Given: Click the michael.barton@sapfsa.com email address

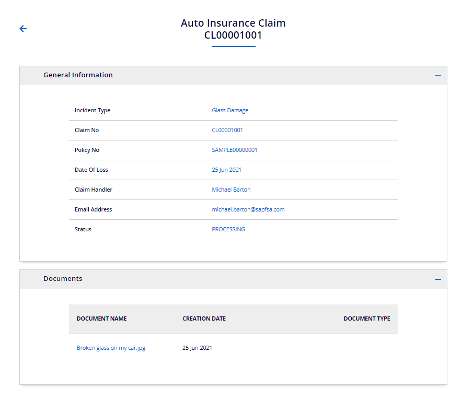Looking at the screenshot, I should pos(248,209).
